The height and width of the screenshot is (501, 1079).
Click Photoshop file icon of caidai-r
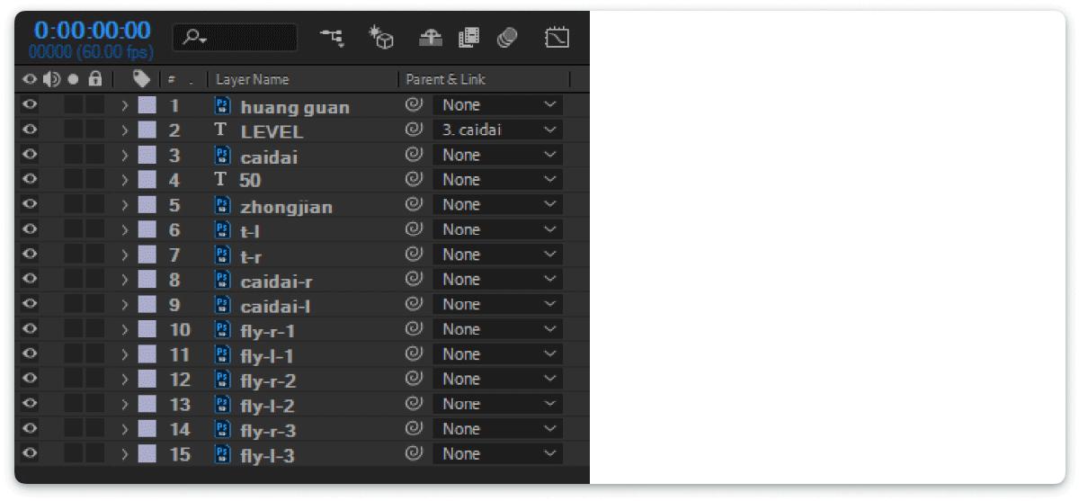point(222,280)
